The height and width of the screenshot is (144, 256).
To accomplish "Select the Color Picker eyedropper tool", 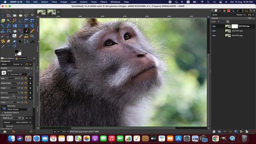I will tap(3, 46).
